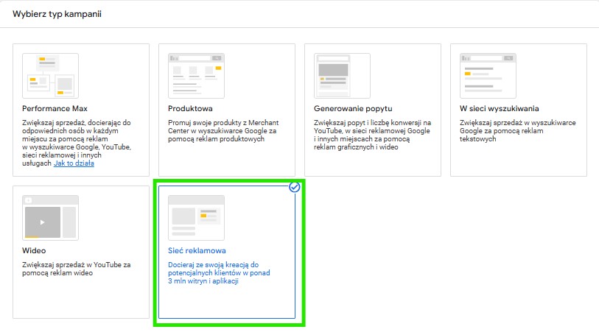Open the 'Jak to działa' link

74,163
